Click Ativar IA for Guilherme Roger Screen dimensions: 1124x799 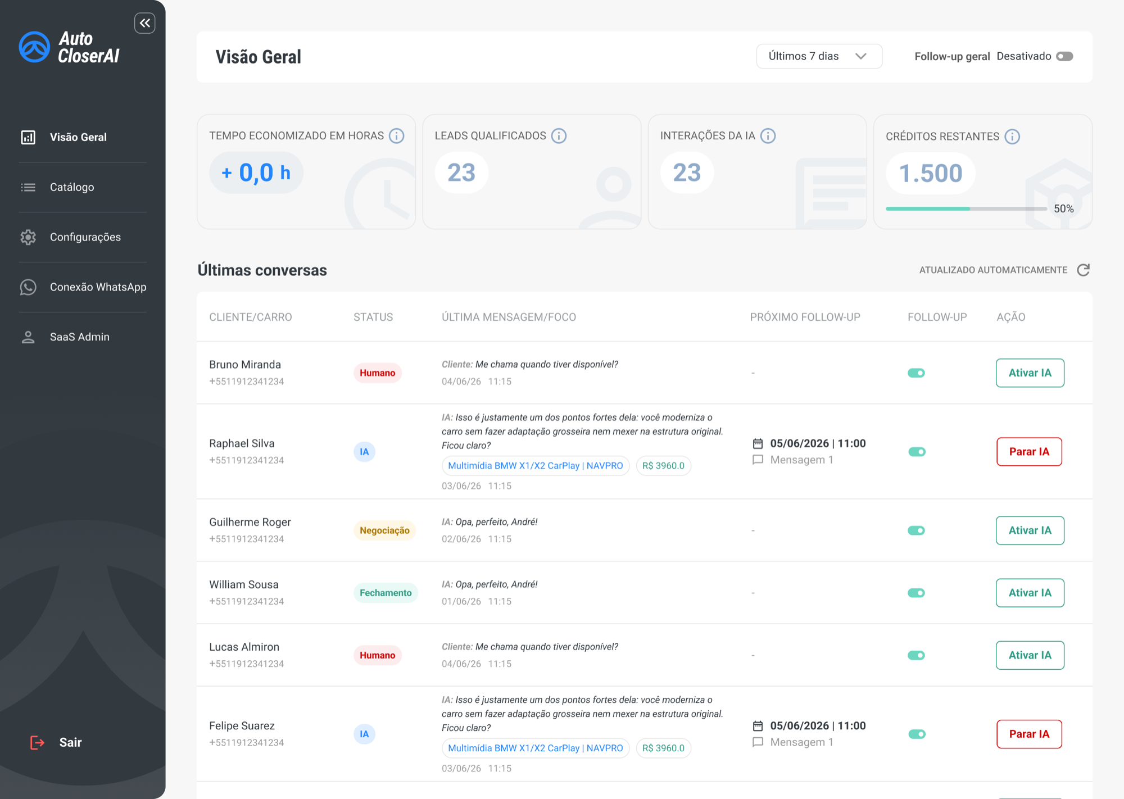1030,530
